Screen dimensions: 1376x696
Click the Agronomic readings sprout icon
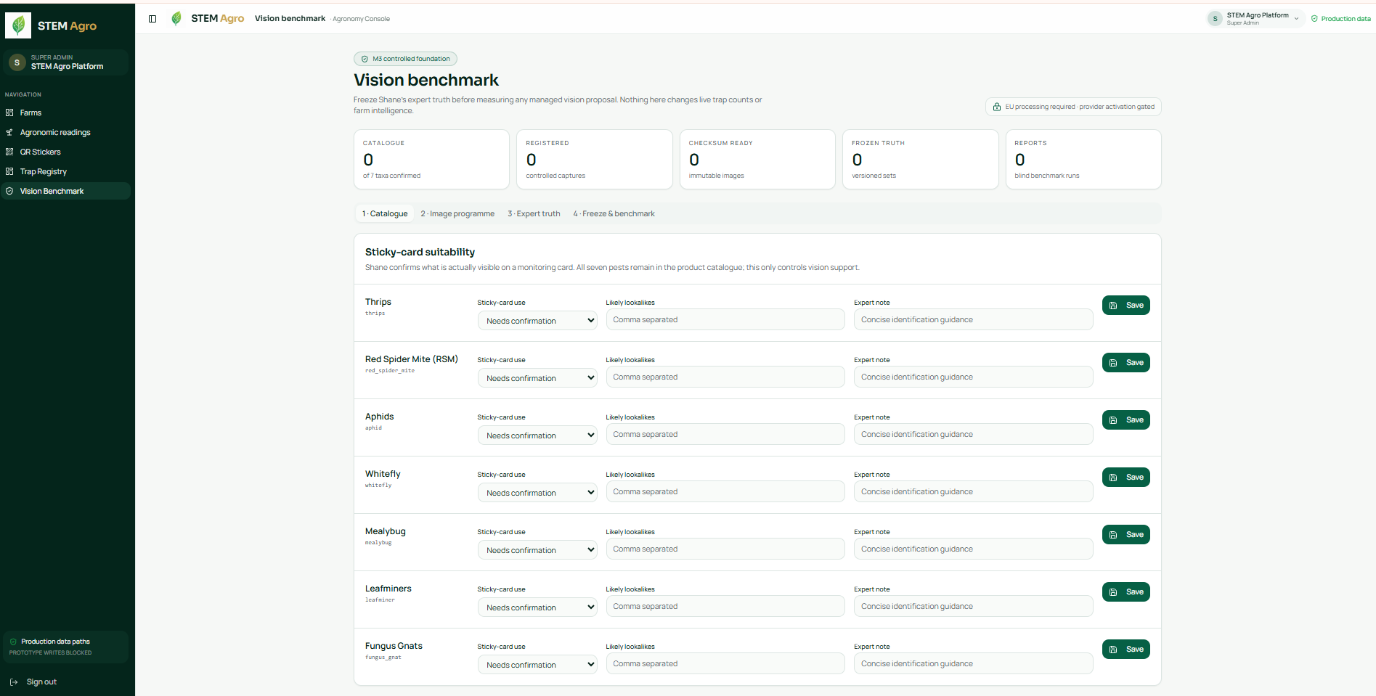pos(9,132)
